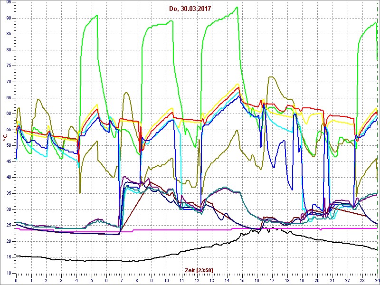Select the 90 tick label on the temperature axis
Image resolution: width=380 pixels, height=285 pixels.
coord(8,18)
